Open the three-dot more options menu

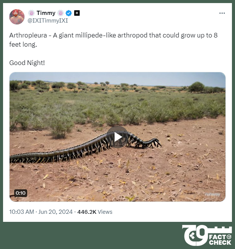tap(222, 13)
